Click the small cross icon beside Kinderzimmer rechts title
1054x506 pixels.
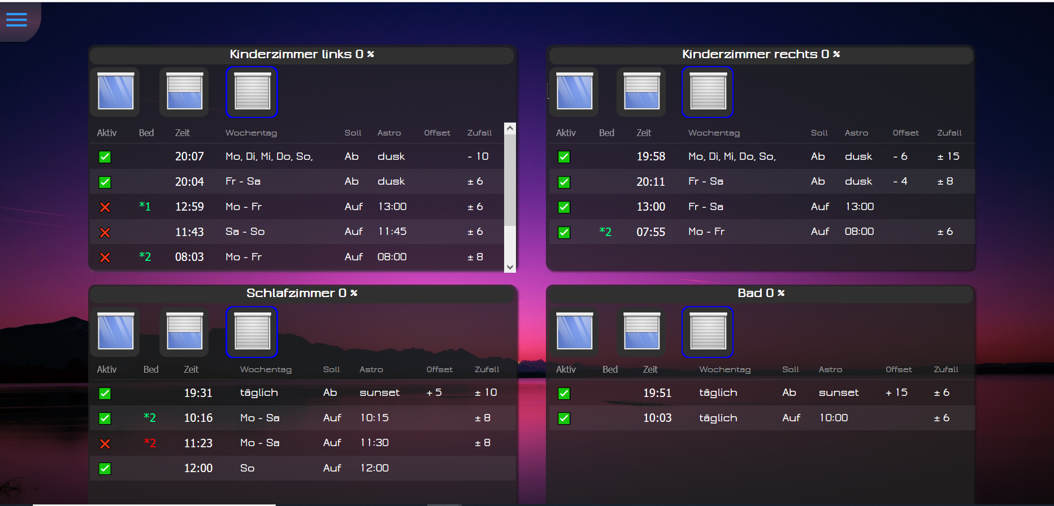tap(836, 54)
